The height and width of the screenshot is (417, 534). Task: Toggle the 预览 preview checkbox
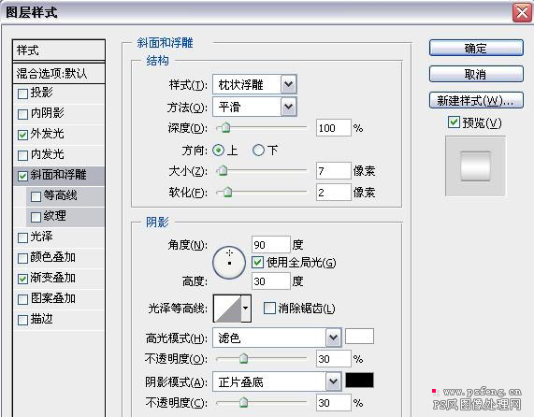point(454,122)
